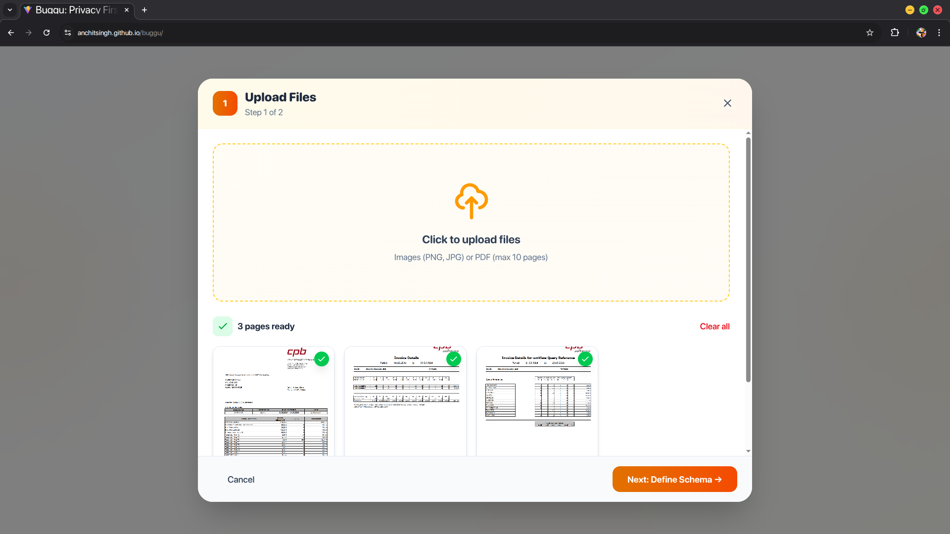Image resolution: width=950 pixels, height=534 pixels.
Task: Click the step 1 orange badge
Action: [x=225, y=103]
